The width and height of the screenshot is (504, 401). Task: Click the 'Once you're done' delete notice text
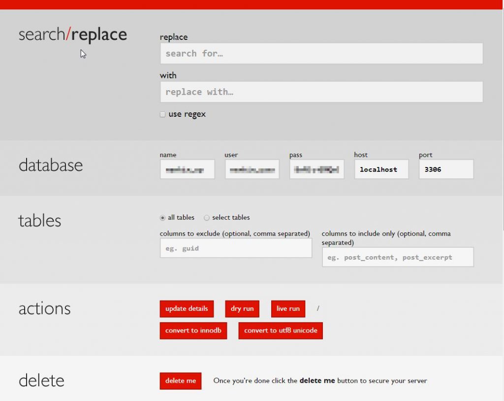point(320,381)
